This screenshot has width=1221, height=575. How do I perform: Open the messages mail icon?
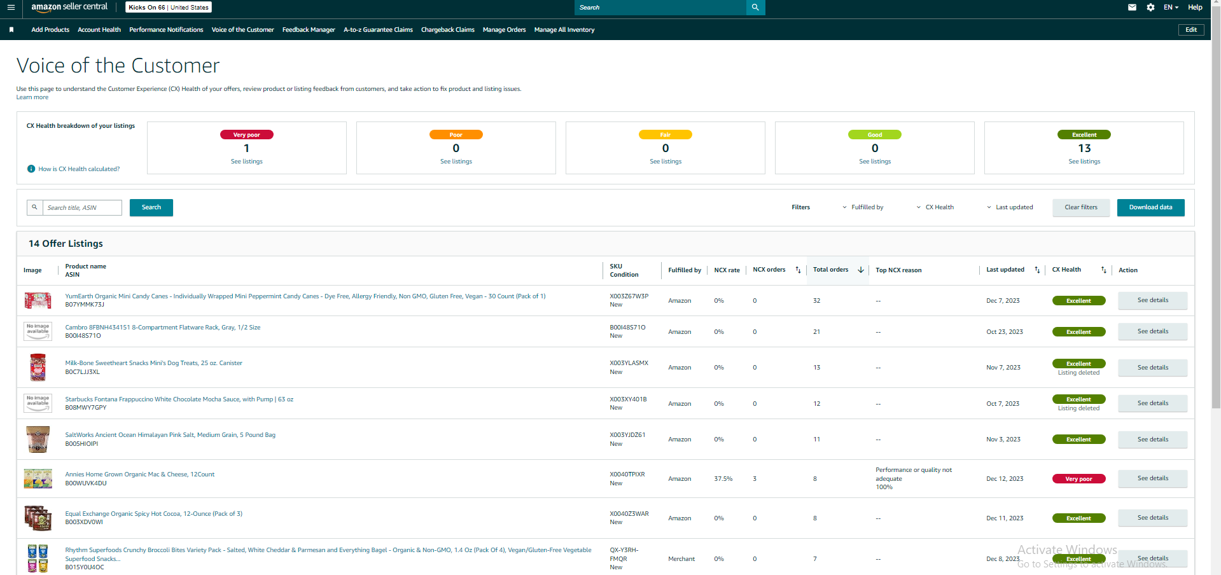(1132, 8)
